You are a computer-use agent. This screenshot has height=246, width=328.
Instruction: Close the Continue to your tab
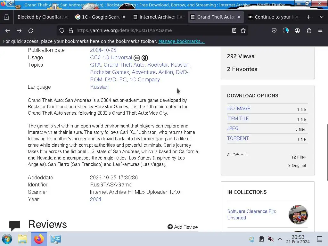[x=296, y=17]
